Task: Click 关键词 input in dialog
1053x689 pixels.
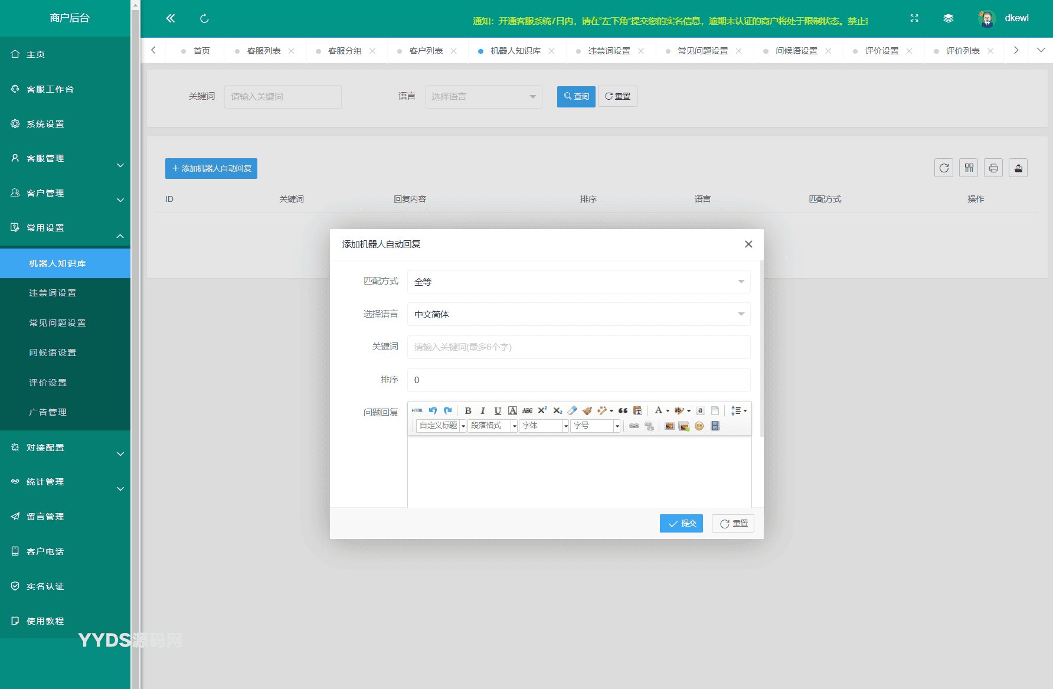Action: (578, 347)
